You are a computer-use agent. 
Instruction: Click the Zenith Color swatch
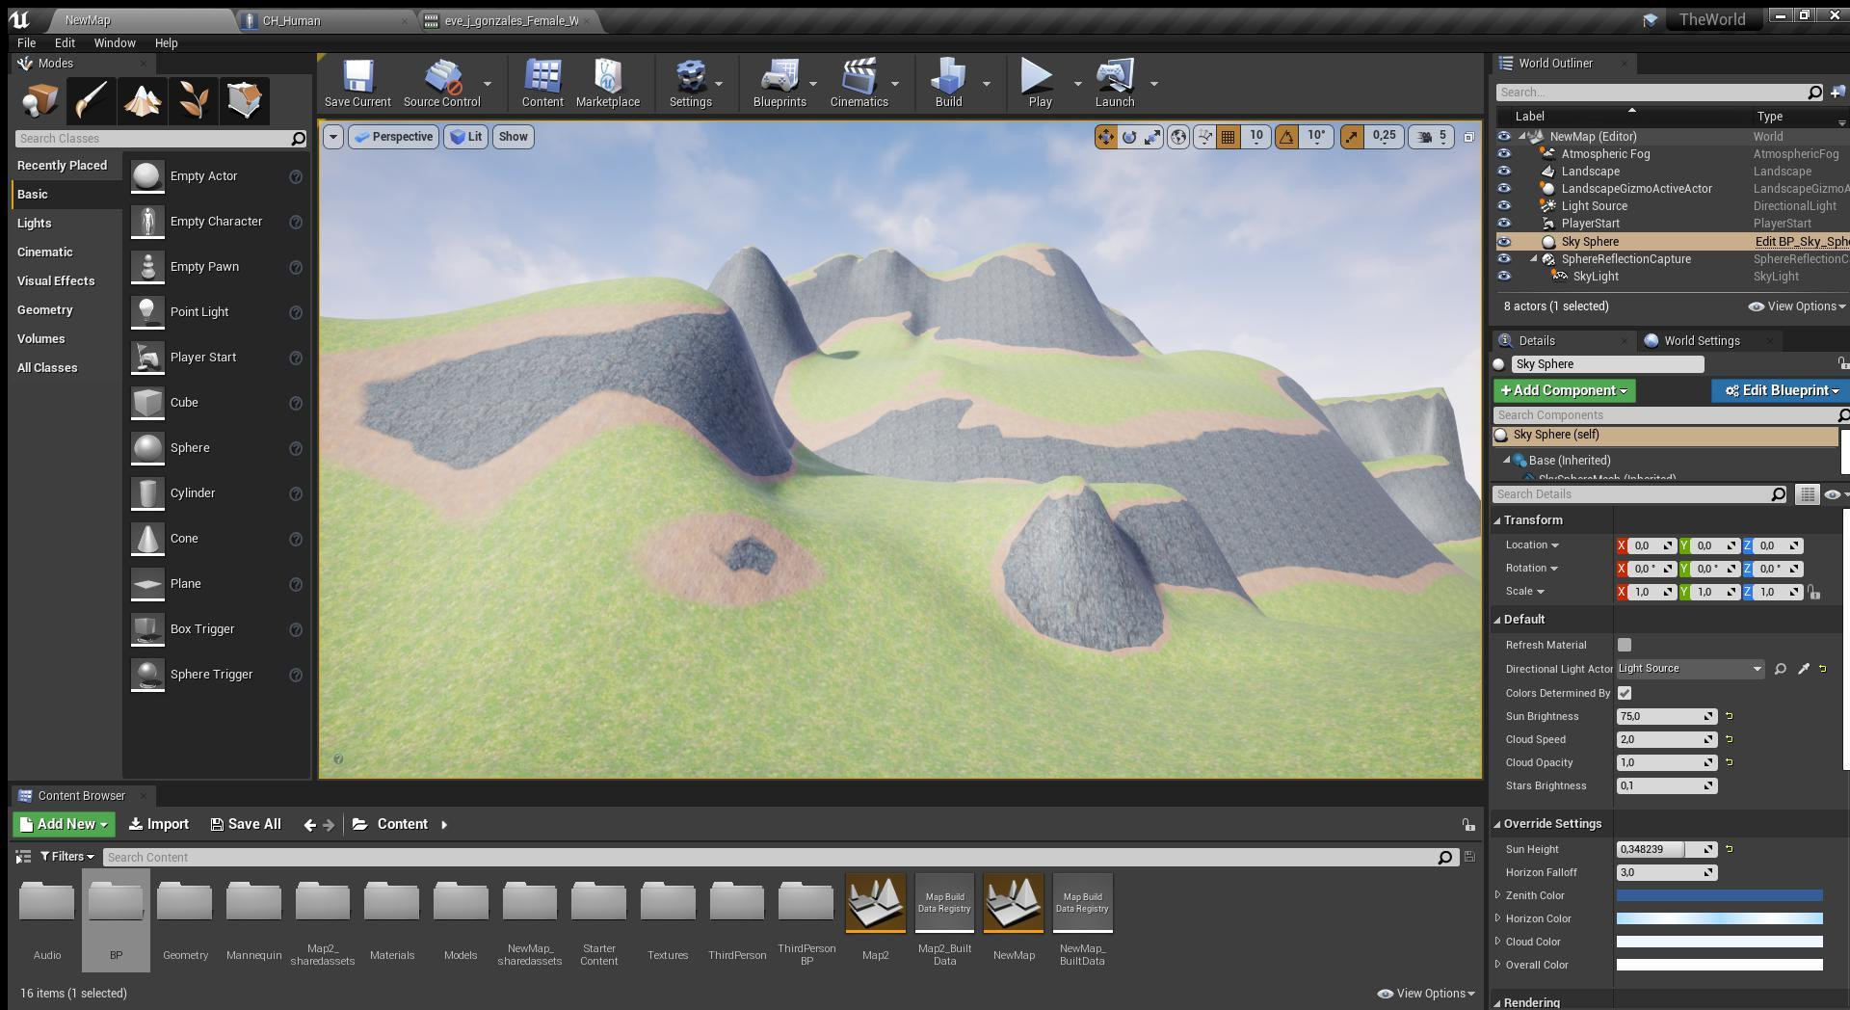[x=1719, y=895]
